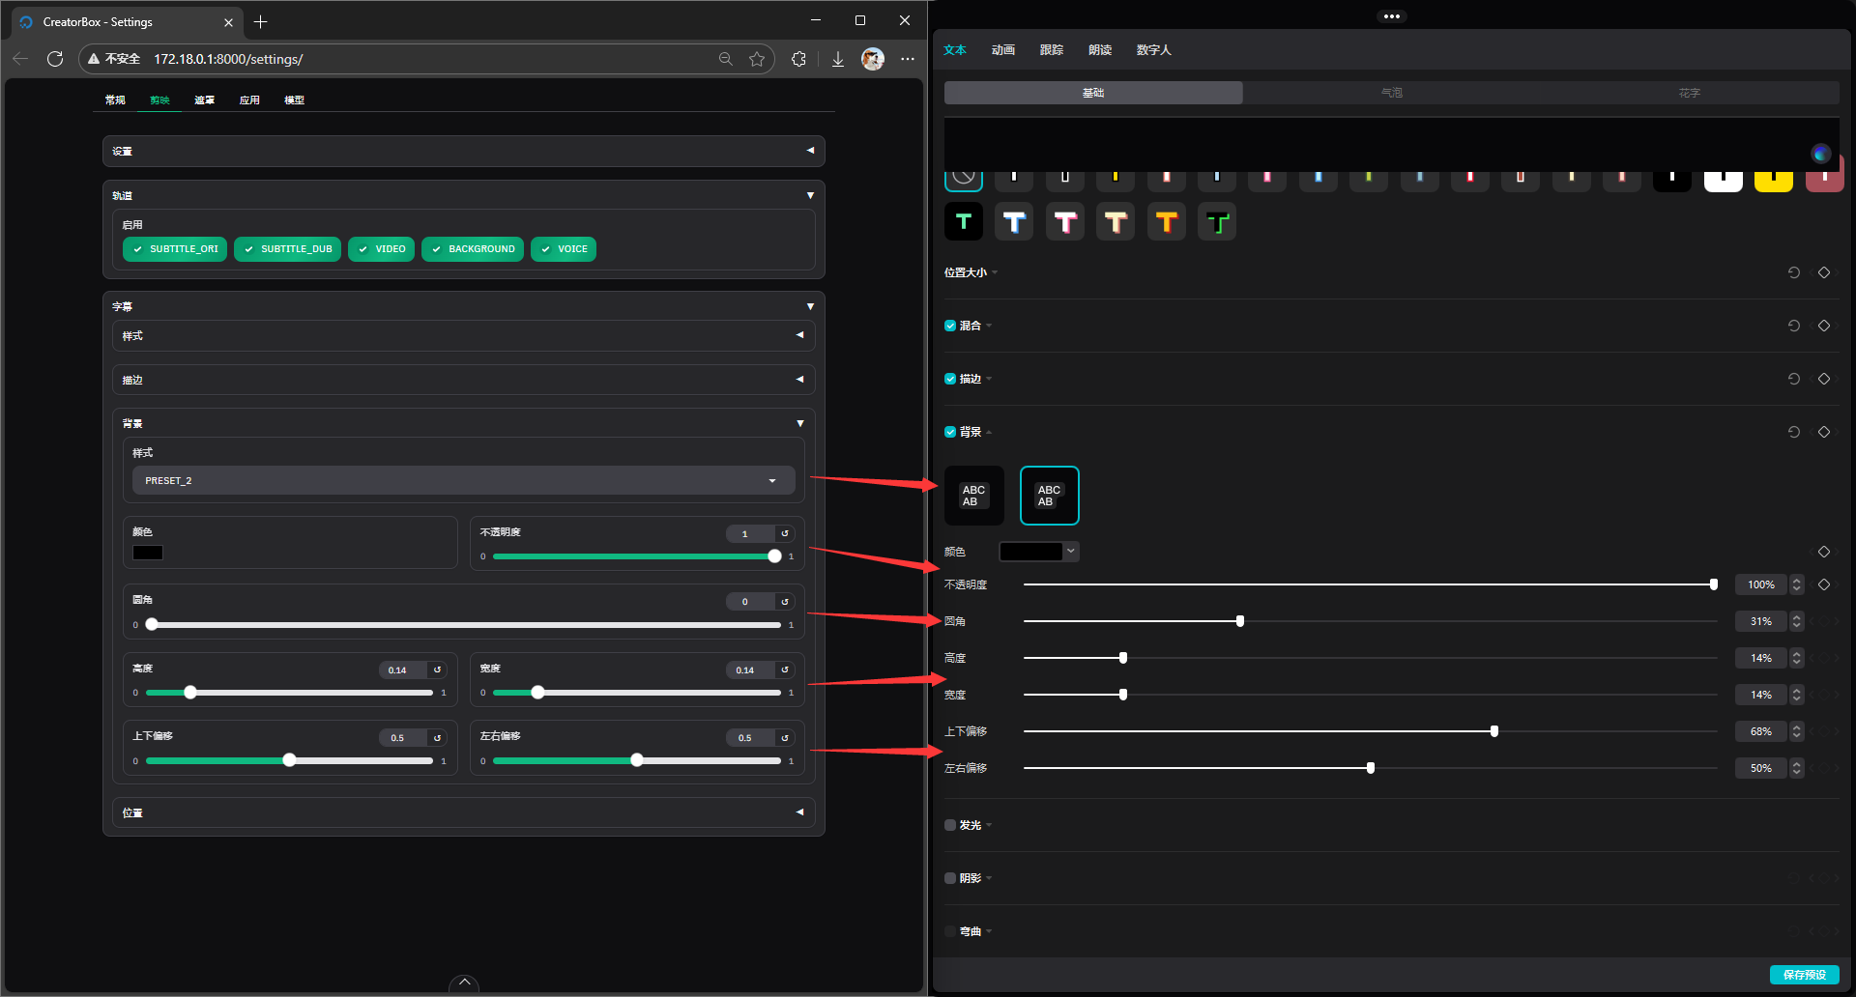Expand the 描边 subsection in settings
This screenshot has width=1856, height=997.
pyautogui.click(x=464, y=380)
